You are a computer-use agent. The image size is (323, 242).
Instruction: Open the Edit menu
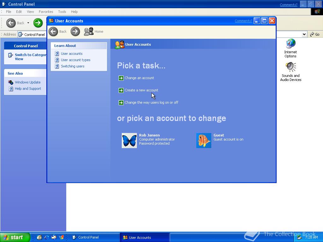click(19, 12)
